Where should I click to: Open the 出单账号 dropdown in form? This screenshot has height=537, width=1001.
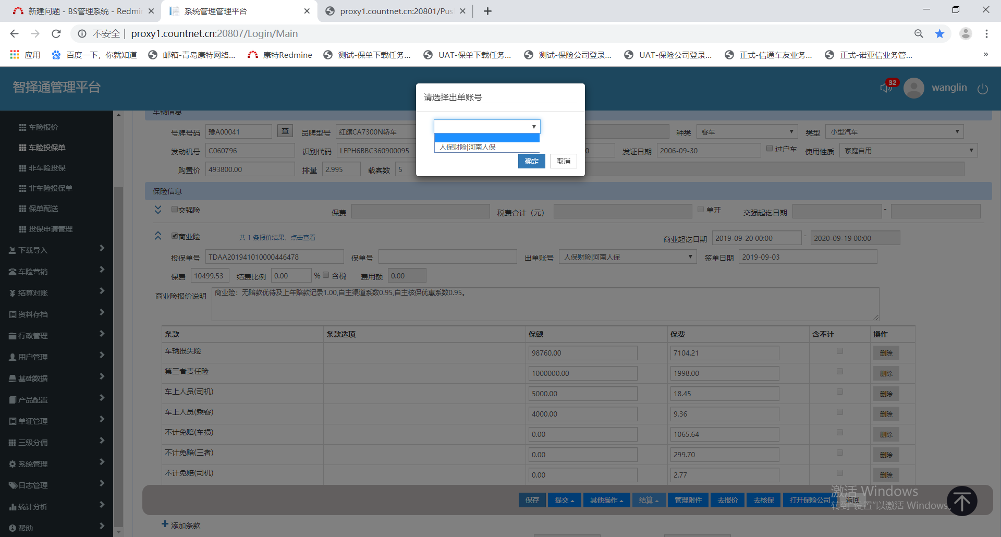pyautogui.click(x=627, y=257)
